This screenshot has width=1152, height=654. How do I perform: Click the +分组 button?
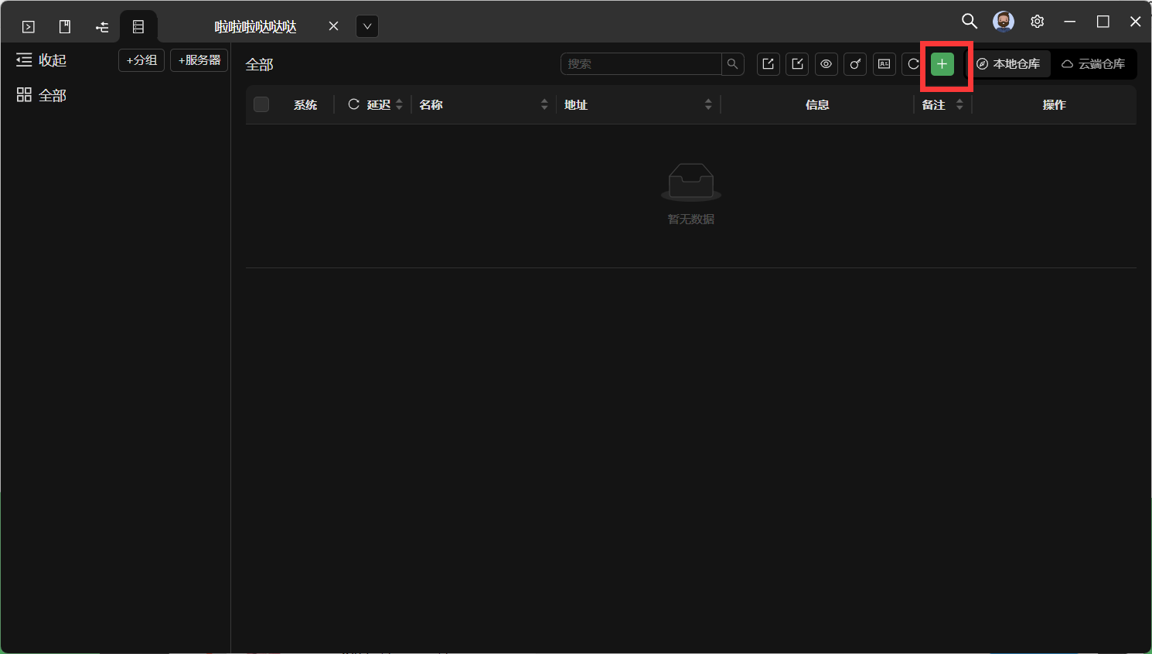(x=141, y=60)
